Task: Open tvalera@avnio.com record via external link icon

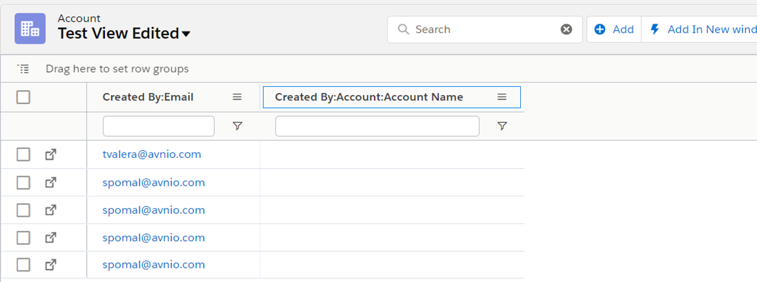Action: click(x=51, y=154)
